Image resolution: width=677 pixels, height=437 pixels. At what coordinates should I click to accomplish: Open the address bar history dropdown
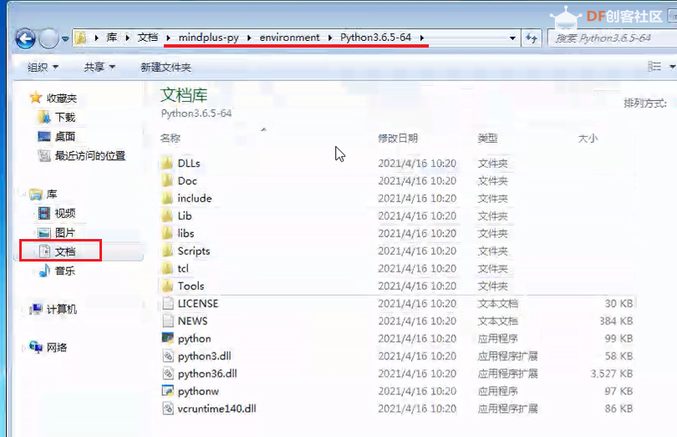[x=512, y=38]
